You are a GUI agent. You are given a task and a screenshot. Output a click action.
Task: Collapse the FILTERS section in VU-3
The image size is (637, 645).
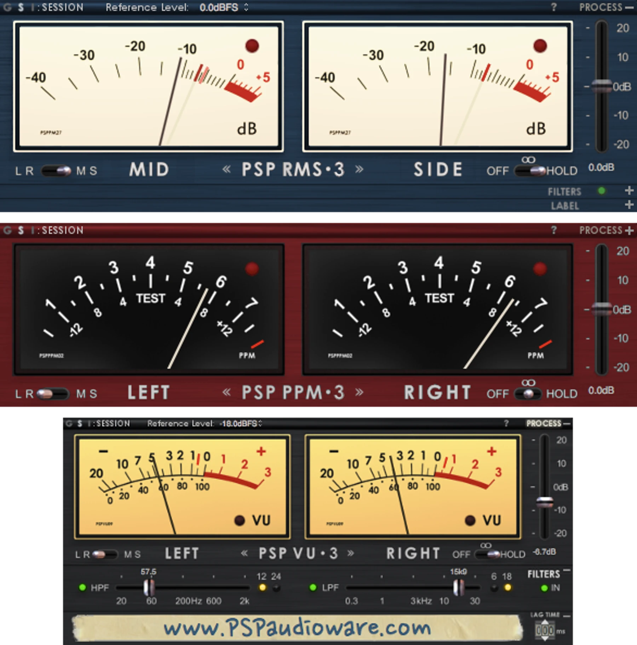567,570
